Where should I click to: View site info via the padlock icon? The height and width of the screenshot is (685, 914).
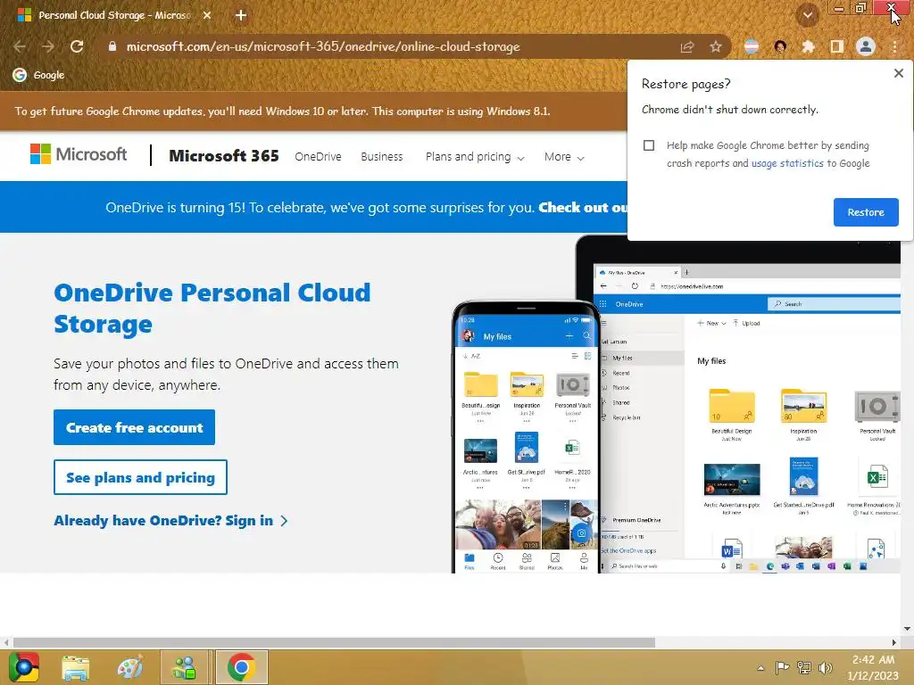(112, 46)
